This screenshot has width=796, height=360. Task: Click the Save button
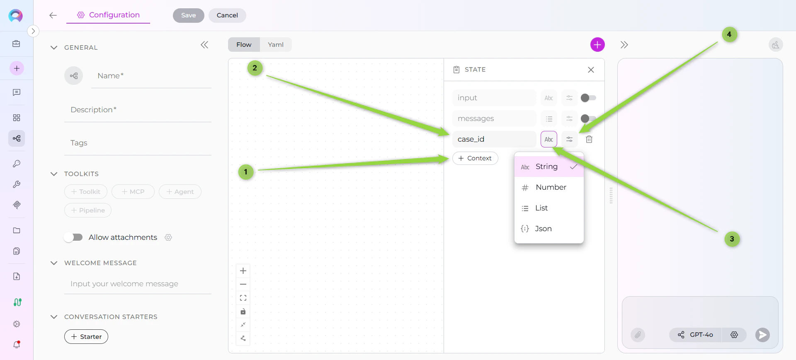click(188, 15)
